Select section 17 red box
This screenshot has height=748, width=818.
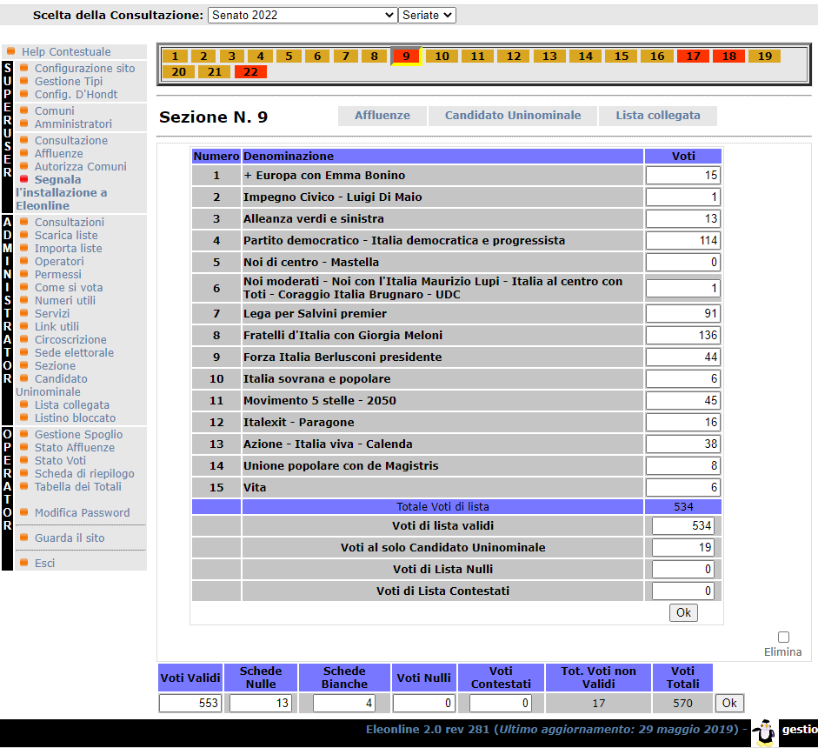(x=693, y=56)
